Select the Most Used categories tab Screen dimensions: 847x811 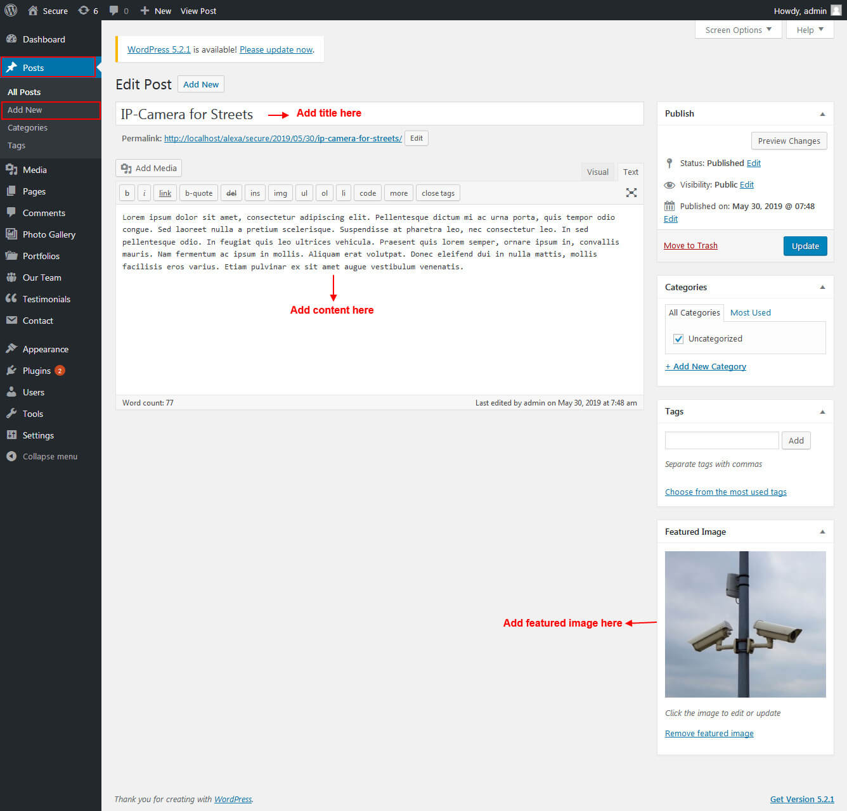click(751, 312)
